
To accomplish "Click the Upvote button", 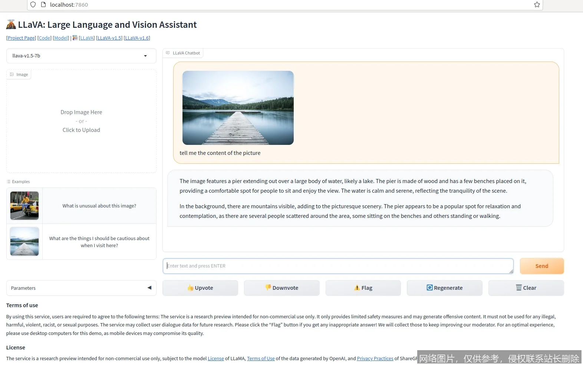I will (x=200, y=288).
